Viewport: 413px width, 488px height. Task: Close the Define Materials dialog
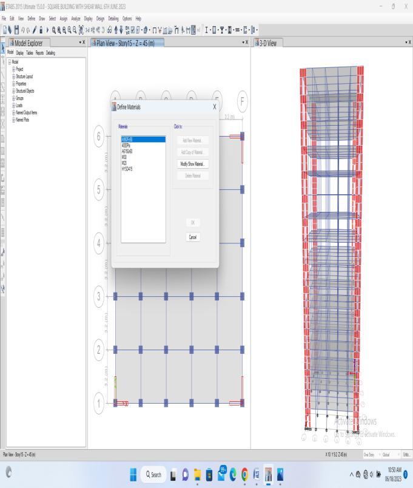pyautogui.click(x=215, y=107)
